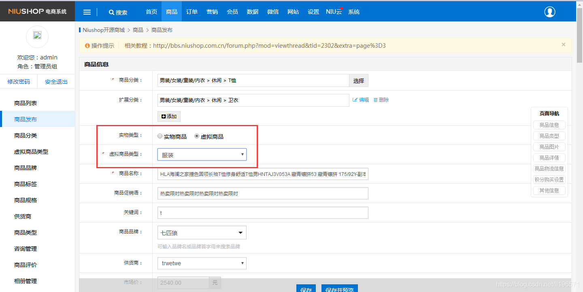Click the product category path field
Screen dimensions: 583x292
point(253,80)
